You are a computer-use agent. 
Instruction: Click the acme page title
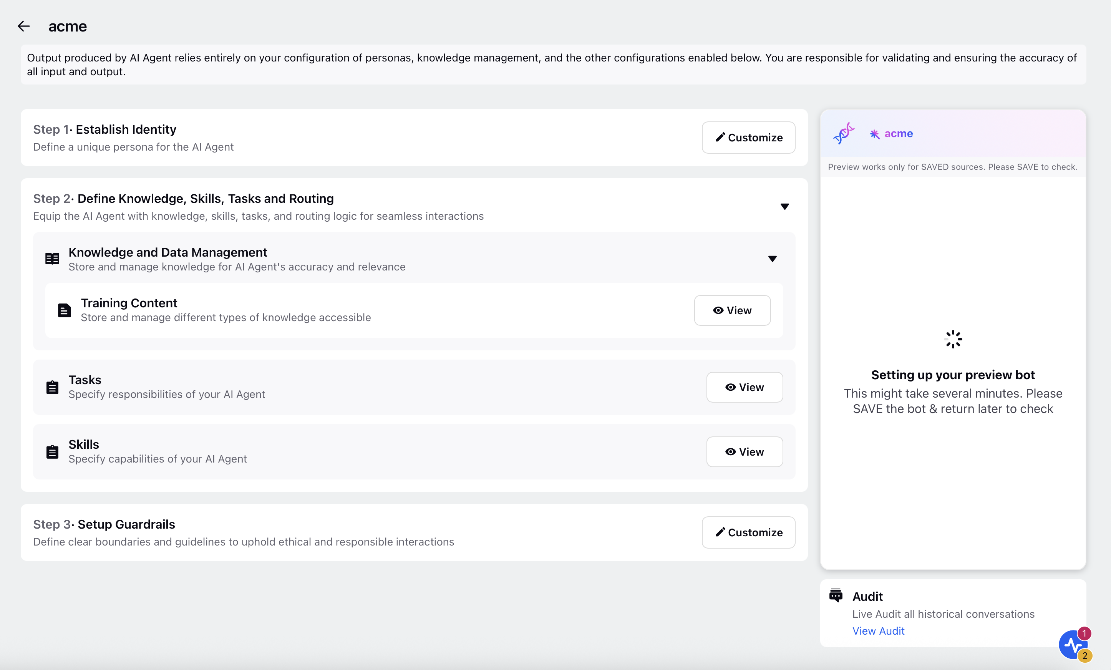pos(68,27)
